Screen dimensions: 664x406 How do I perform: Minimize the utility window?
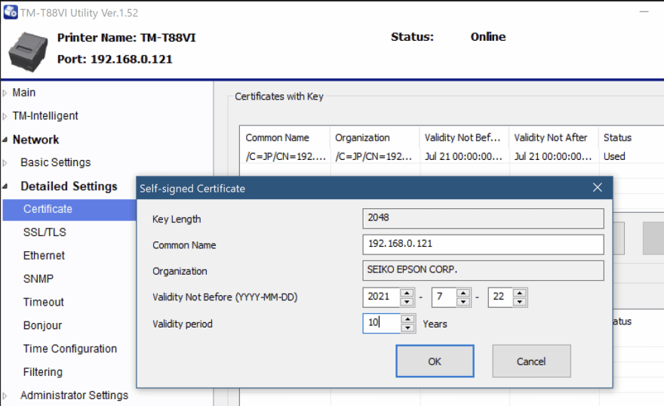coord(644,11)
